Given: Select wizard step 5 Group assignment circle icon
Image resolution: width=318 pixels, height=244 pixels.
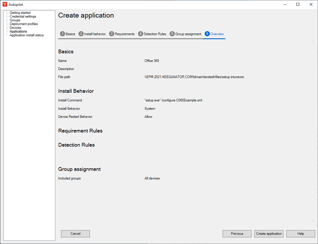Looking at the screenshot, I should point(172,34).
